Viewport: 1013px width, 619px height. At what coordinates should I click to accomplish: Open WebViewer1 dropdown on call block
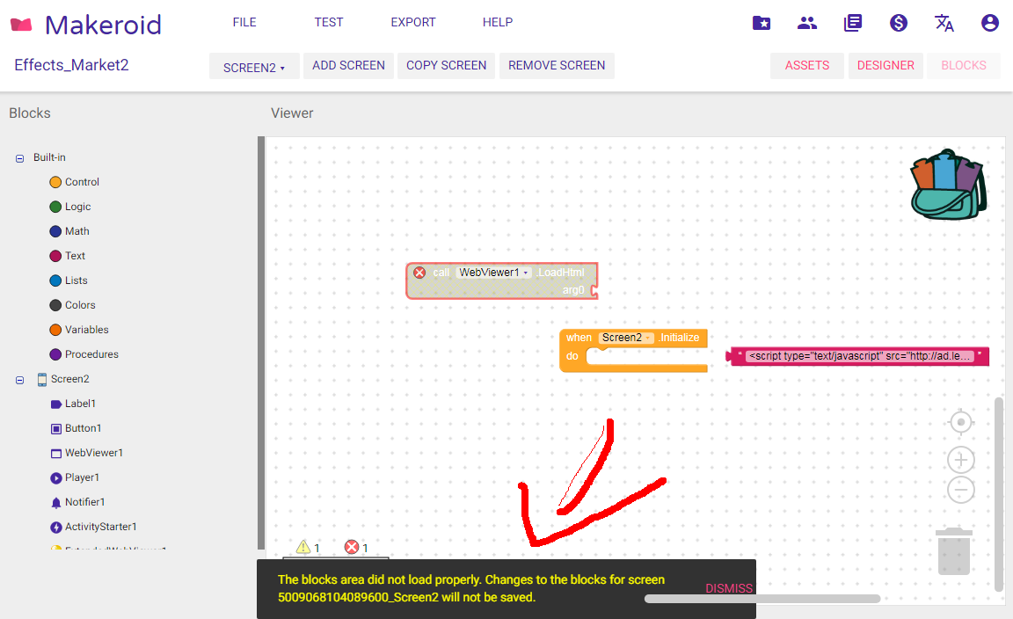click(493, 273)
